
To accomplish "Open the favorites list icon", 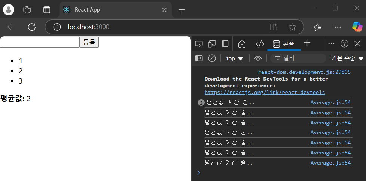I will [x=317, y=27].
